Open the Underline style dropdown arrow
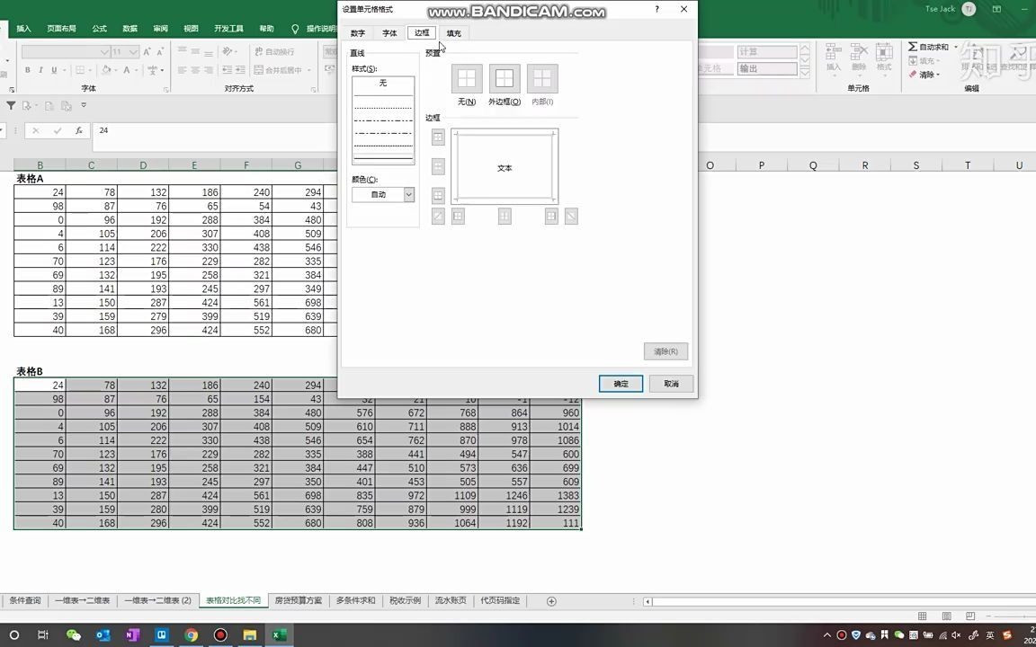 point(65,70)
